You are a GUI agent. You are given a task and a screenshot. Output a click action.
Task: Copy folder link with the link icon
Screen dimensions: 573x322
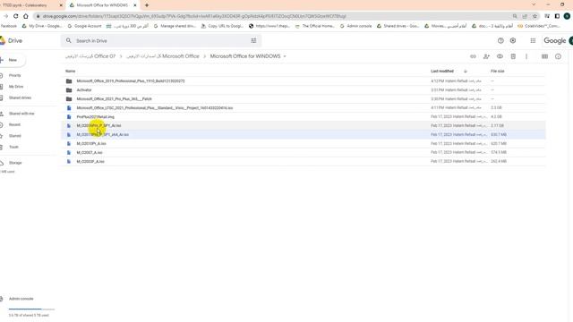tap(473, 56)
